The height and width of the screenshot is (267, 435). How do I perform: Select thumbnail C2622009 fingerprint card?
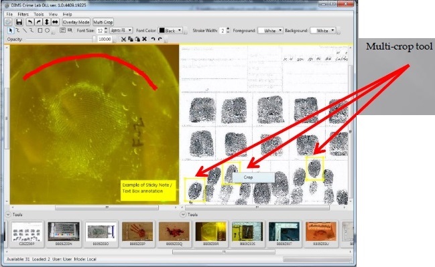pyautogui.click(x=27, y=234)
